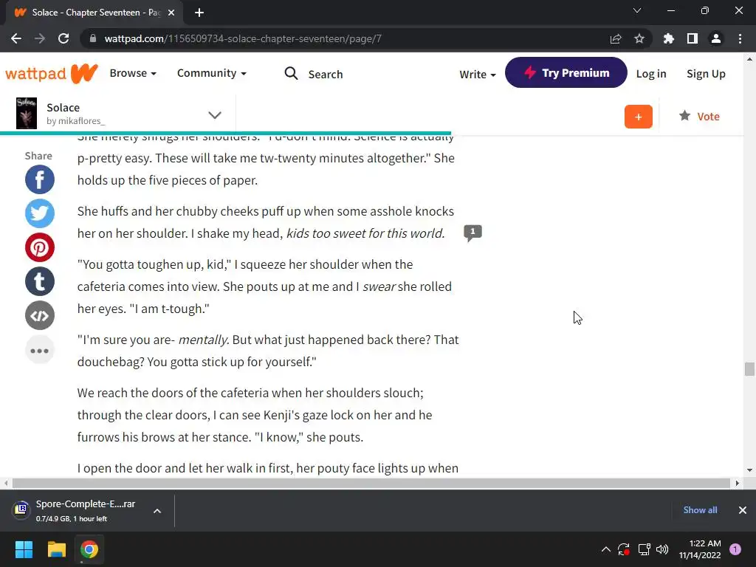Show all downloads
The height and width of the screenshot is (567, 756).
tap(700, 510)
